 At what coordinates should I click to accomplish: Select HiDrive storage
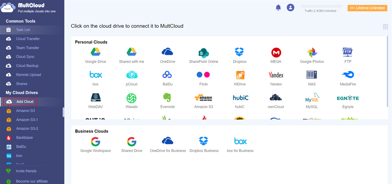click(239, 78)
